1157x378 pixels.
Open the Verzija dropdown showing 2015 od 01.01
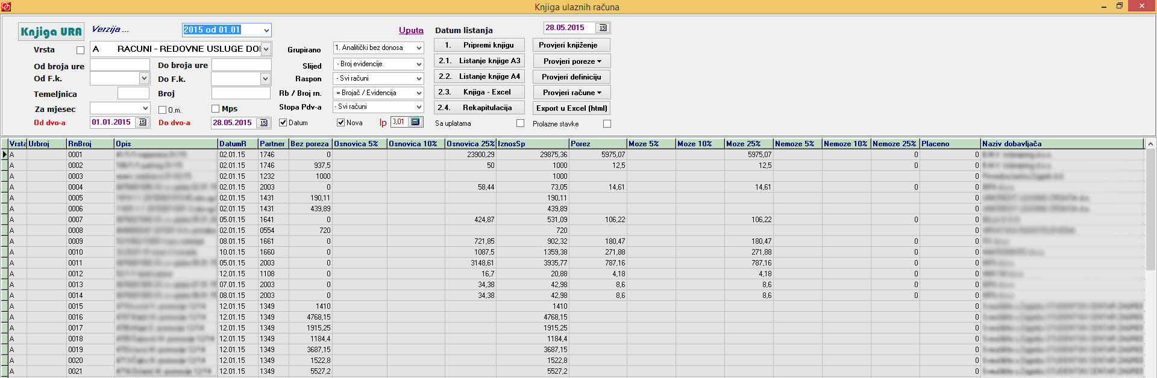pos(266,30)
